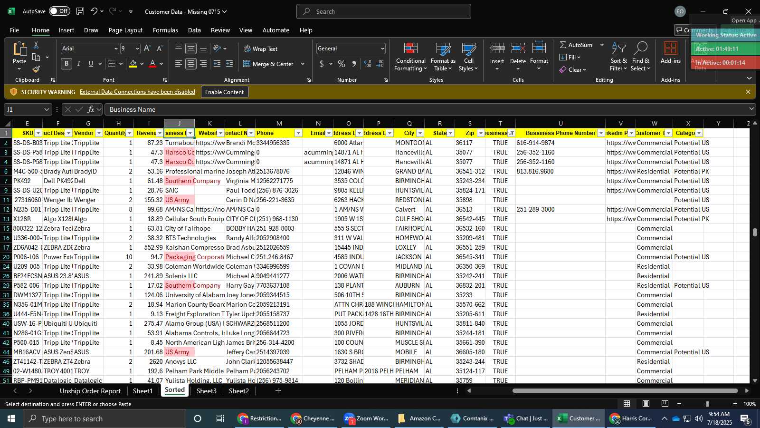Screen dimensions: 760x428
Task: Switch to Normal view in status bar
Action: tap(627, 404)
